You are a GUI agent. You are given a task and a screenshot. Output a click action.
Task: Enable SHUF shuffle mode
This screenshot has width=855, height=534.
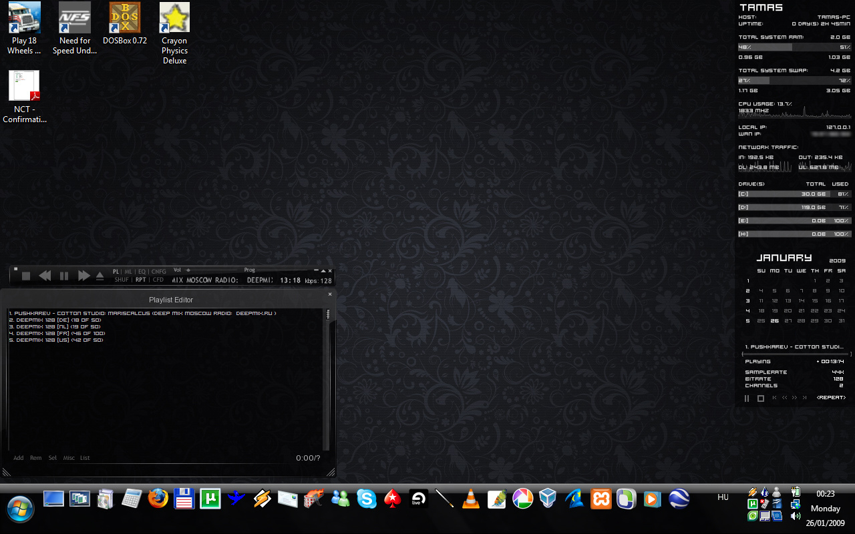pyautogui.click(x=122, y=280)
